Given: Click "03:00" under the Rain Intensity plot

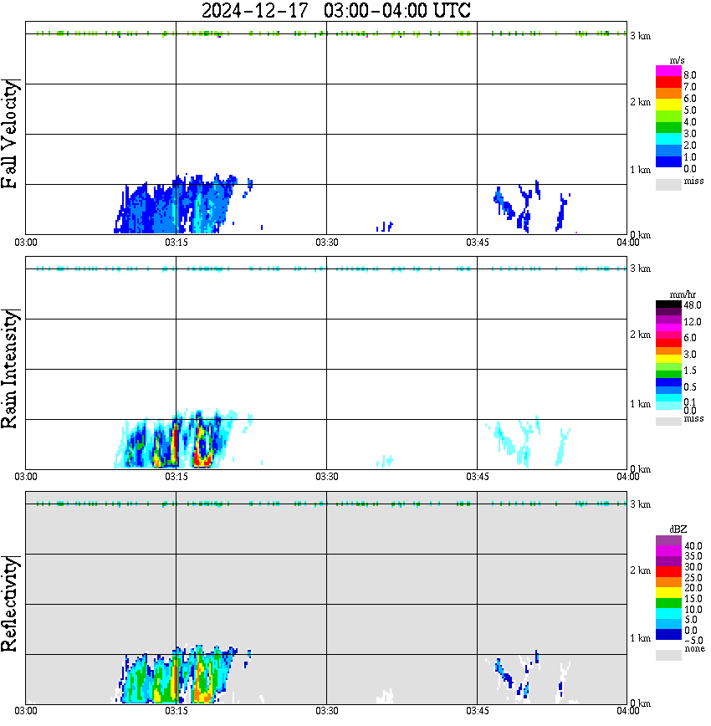Looking at the screenshot, I should (x=26, y=477).
